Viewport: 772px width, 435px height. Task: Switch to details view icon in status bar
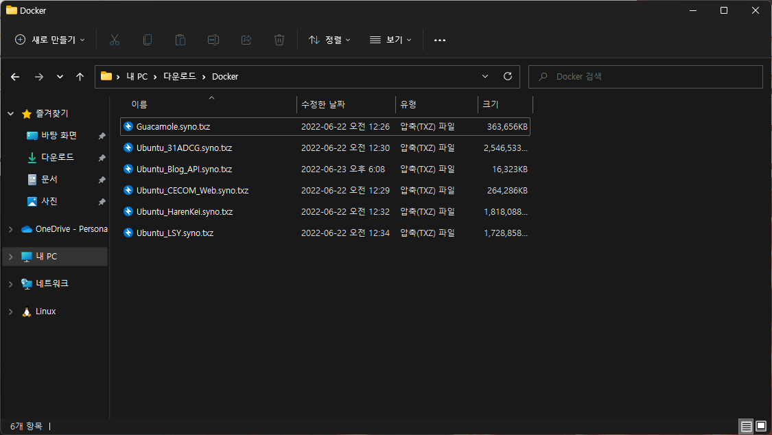(747, 426)
